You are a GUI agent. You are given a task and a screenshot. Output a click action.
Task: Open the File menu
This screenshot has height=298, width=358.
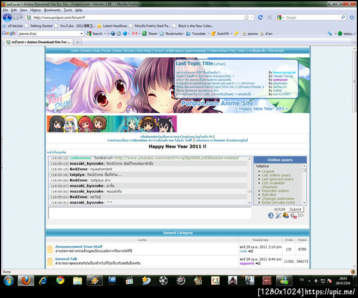5,10
